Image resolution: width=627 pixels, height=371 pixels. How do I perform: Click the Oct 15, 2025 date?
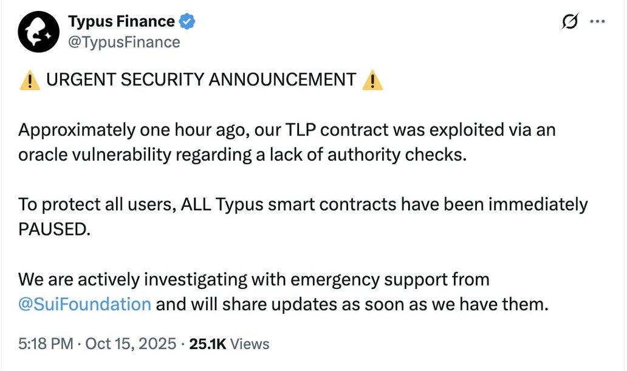click(129, 344)
